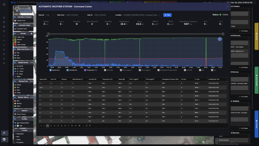Viewport: 259px width, 146px height.
Task: Click the Vision AI Device legend icon
Action: [15, 114]
